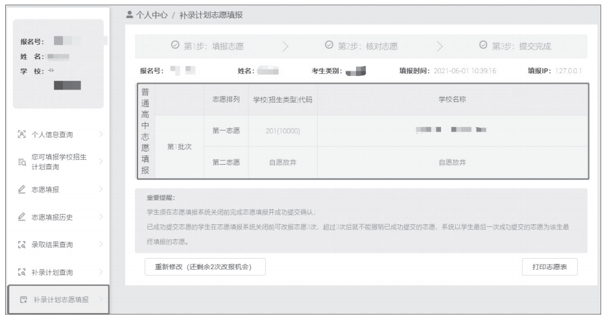Click the 学校名称 column header
607x321 pixels.
(x=452, y=99)
